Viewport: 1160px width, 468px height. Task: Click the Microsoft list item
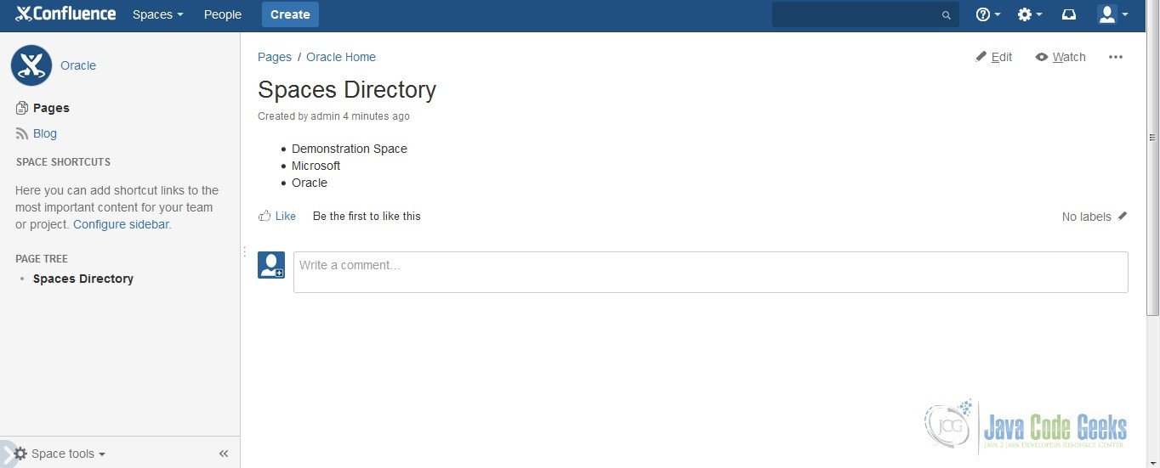[x=316, y=166]
